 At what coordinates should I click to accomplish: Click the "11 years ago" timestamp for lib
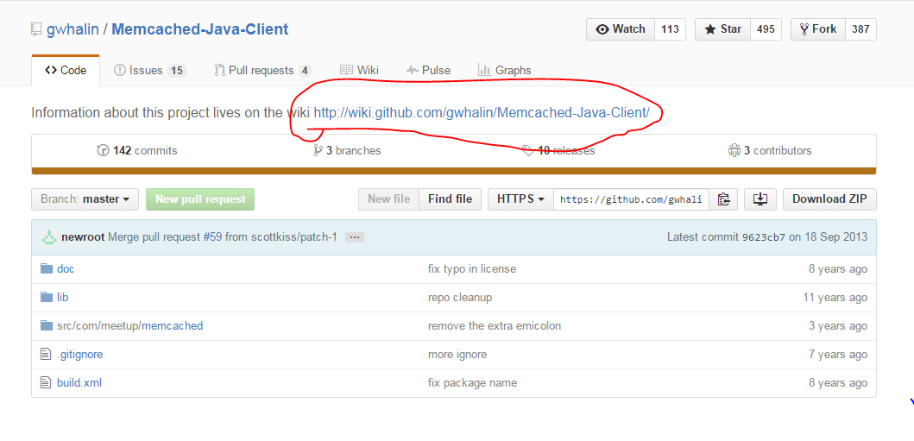click(x=835, y=298)
